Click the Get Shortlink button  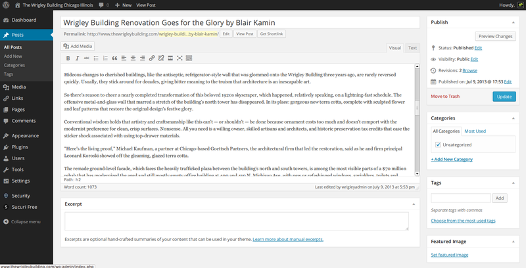(272, 34)
